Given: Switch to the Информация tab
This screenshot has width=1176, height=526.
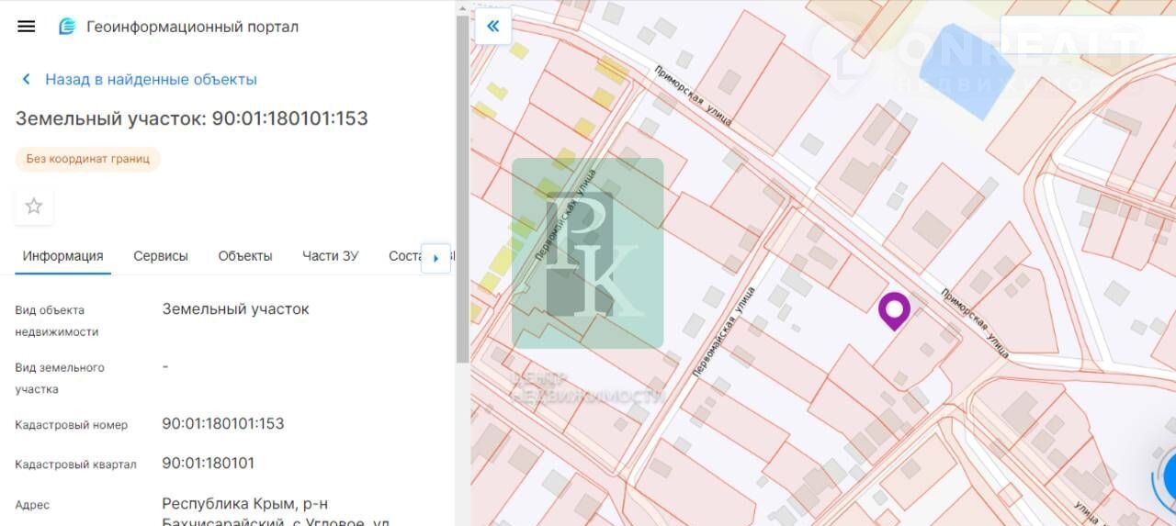Looking at the screenshot, I should click(62, 256).
